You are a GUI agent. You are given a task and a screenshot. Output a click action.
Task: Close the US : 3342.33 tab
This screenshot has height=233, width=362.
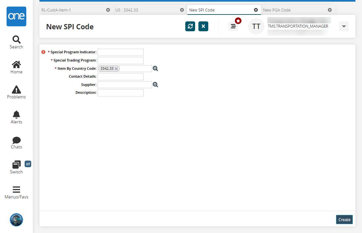coord(182,10)
